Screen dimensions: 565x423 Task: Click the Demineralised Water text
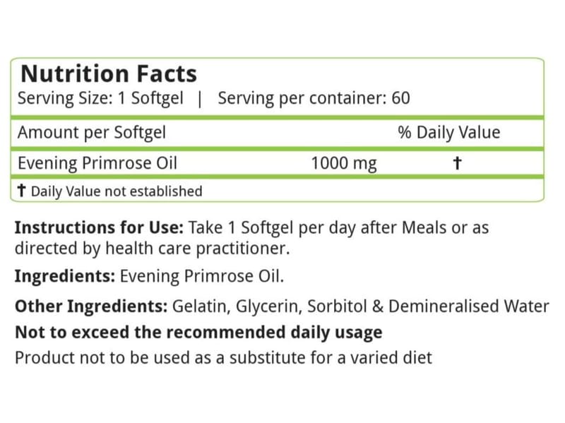[x=469, y=306]
